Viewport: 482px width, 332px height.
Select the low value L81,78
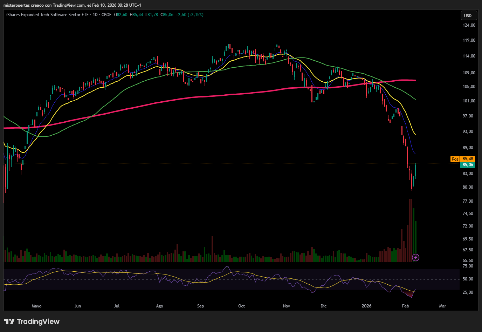point(152,15)
